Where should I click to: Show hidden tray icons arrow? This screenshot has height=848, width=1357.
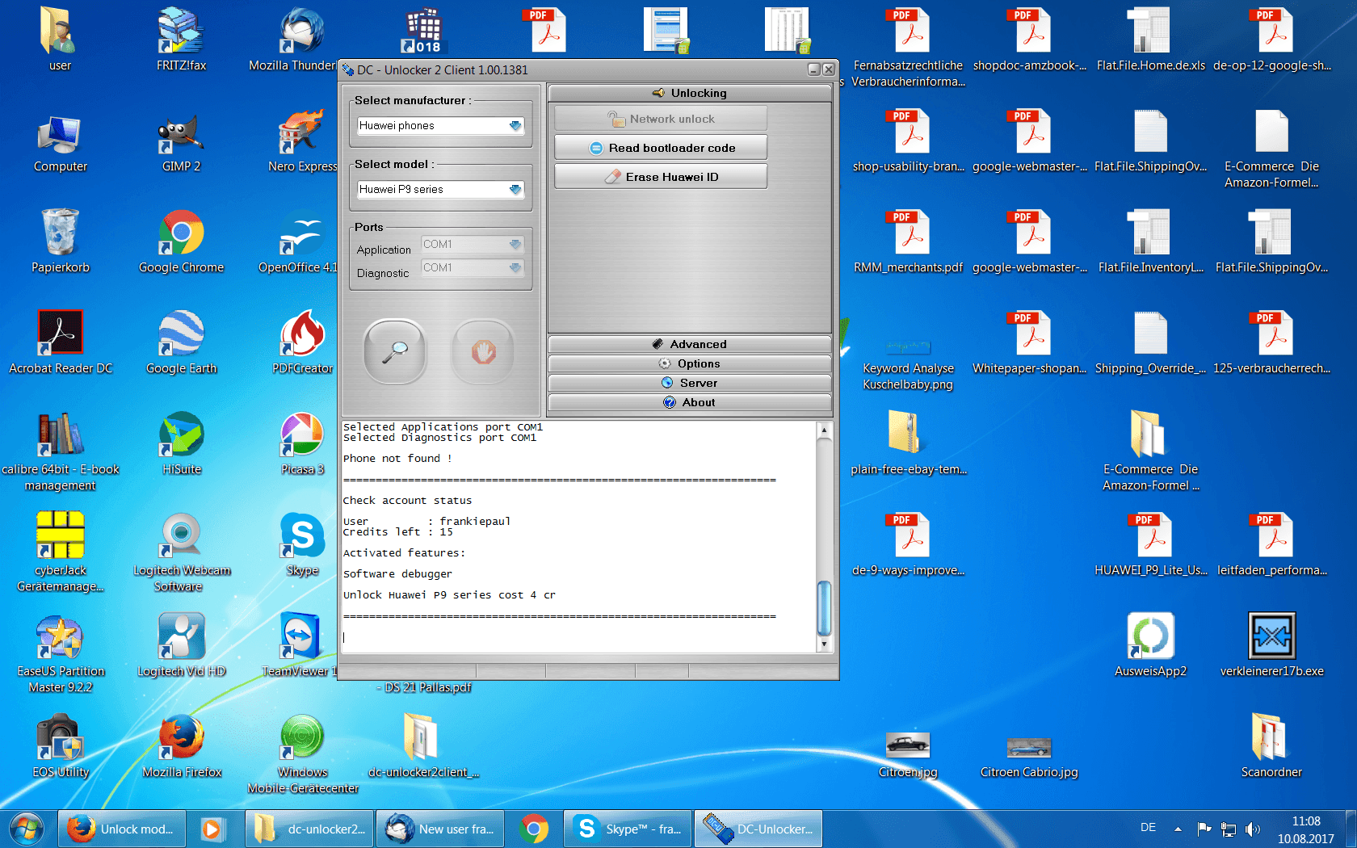click(1178, 829)
